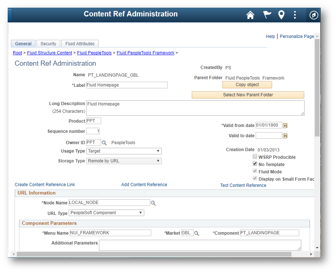Switch to the Fluid Attributes tab
The height and width of the screenshot is (273, 336).
80,44
